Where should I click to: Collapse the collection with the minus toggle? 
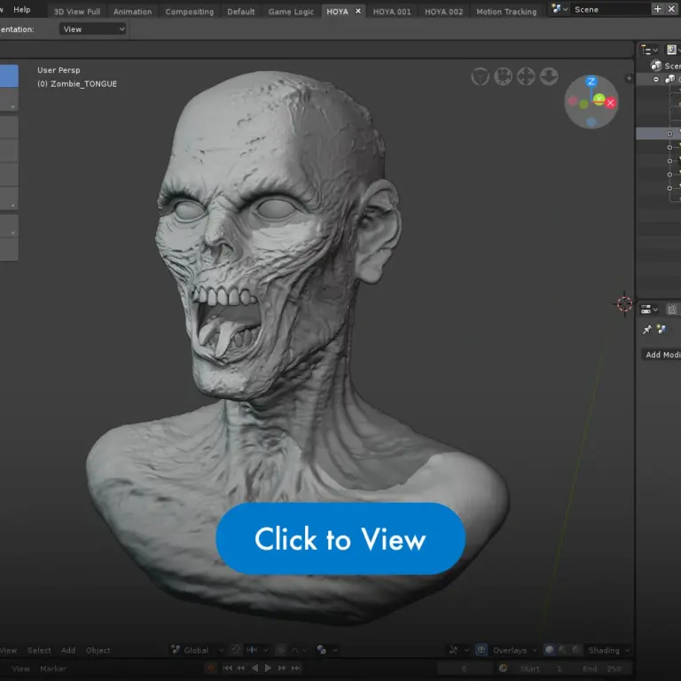coord(656,79)
